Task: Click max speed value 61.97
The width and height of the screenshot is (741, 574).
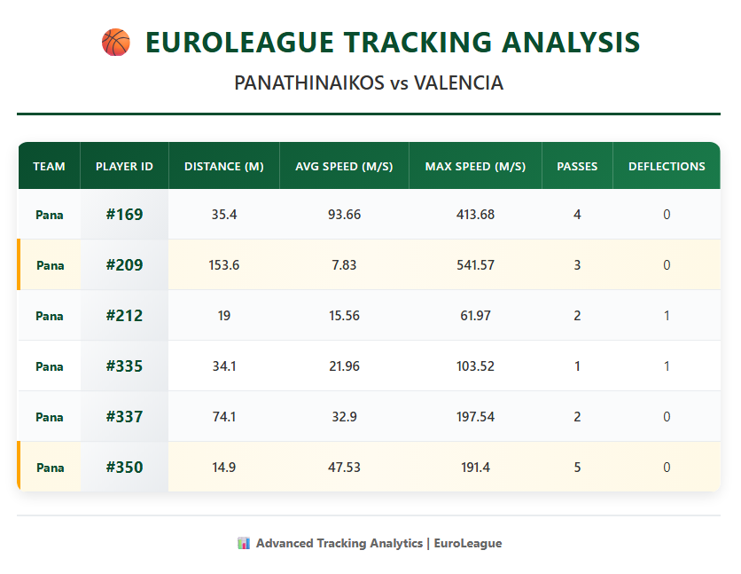Action: (475, 316)
